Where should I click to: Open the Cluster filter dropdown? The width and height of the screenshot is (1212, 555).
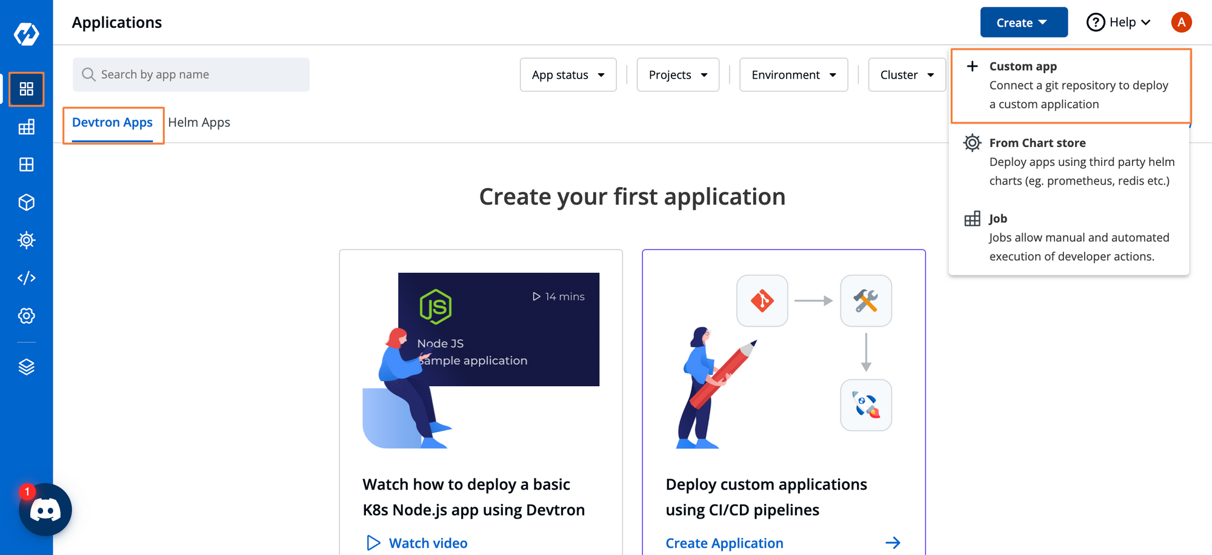(x=907, y=74)
